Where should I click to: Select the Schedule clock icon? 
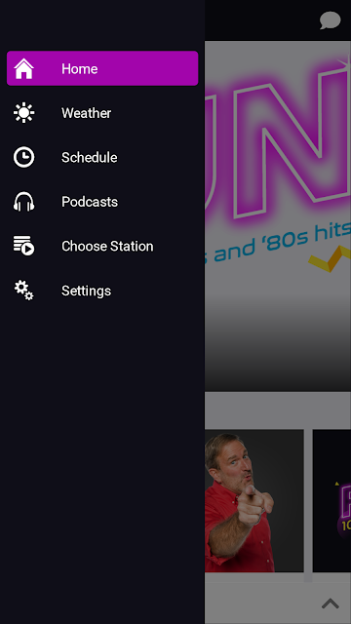tap(23, 157)
